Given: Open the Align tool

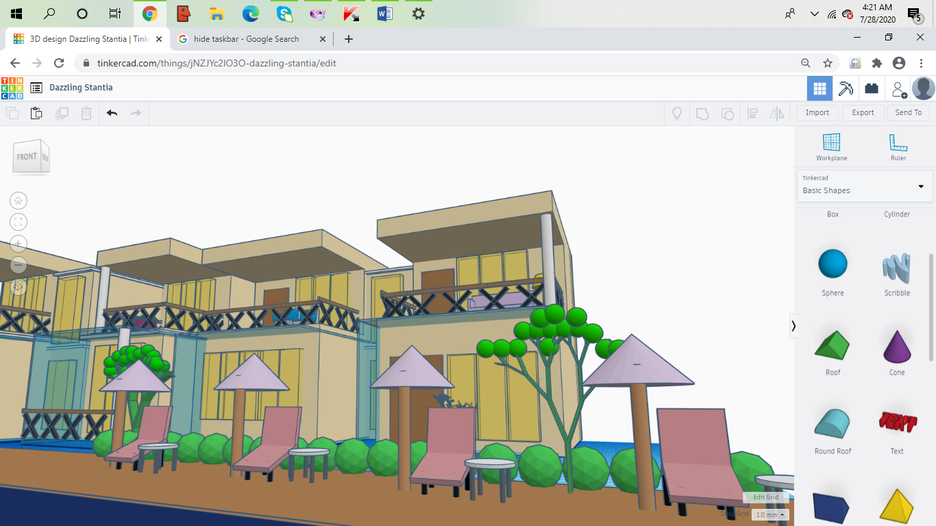Looking at the screenshot, I should (752, 113).
